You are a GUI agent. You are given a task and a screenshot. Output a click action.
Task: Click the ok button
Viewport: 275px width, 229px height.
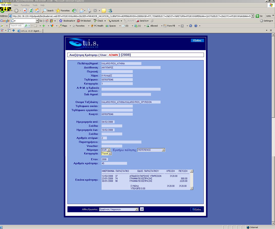pyautogui.click(x=142, y=209)
